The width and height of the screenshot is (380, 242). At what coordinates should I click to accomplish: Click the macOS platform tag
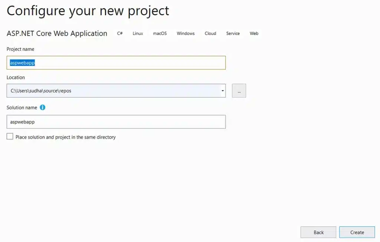point(160,33)
